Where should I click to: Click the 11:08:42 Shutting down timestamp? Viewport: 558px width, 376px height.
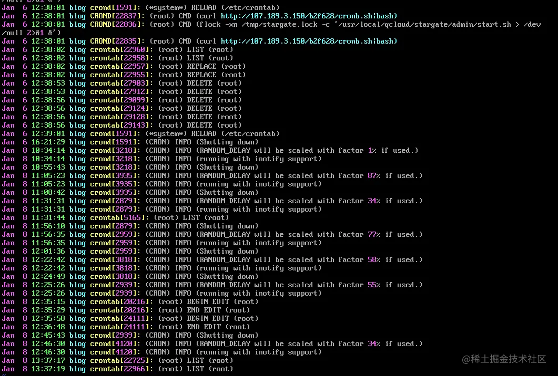coord(48,193)
